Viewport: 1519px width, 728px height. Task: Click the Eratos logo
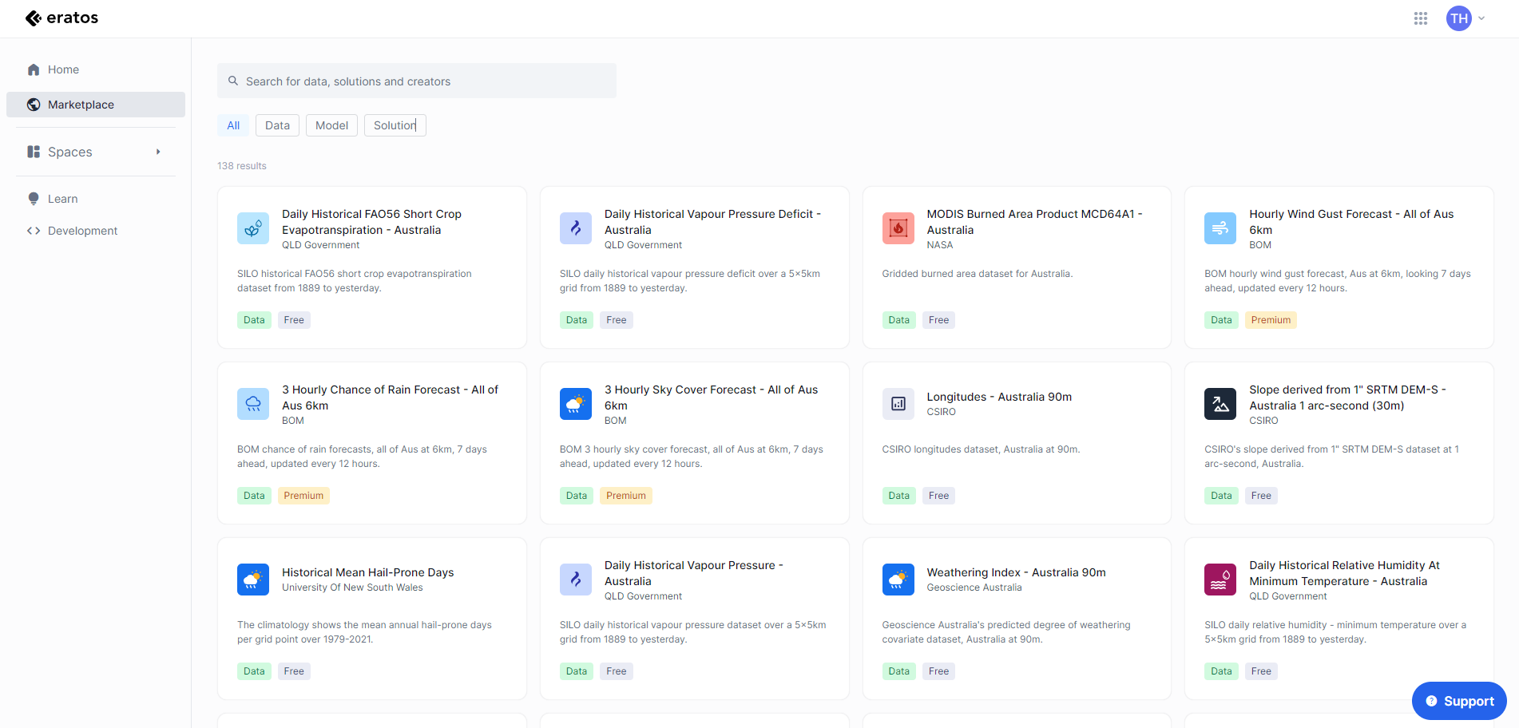pos(61,18)
